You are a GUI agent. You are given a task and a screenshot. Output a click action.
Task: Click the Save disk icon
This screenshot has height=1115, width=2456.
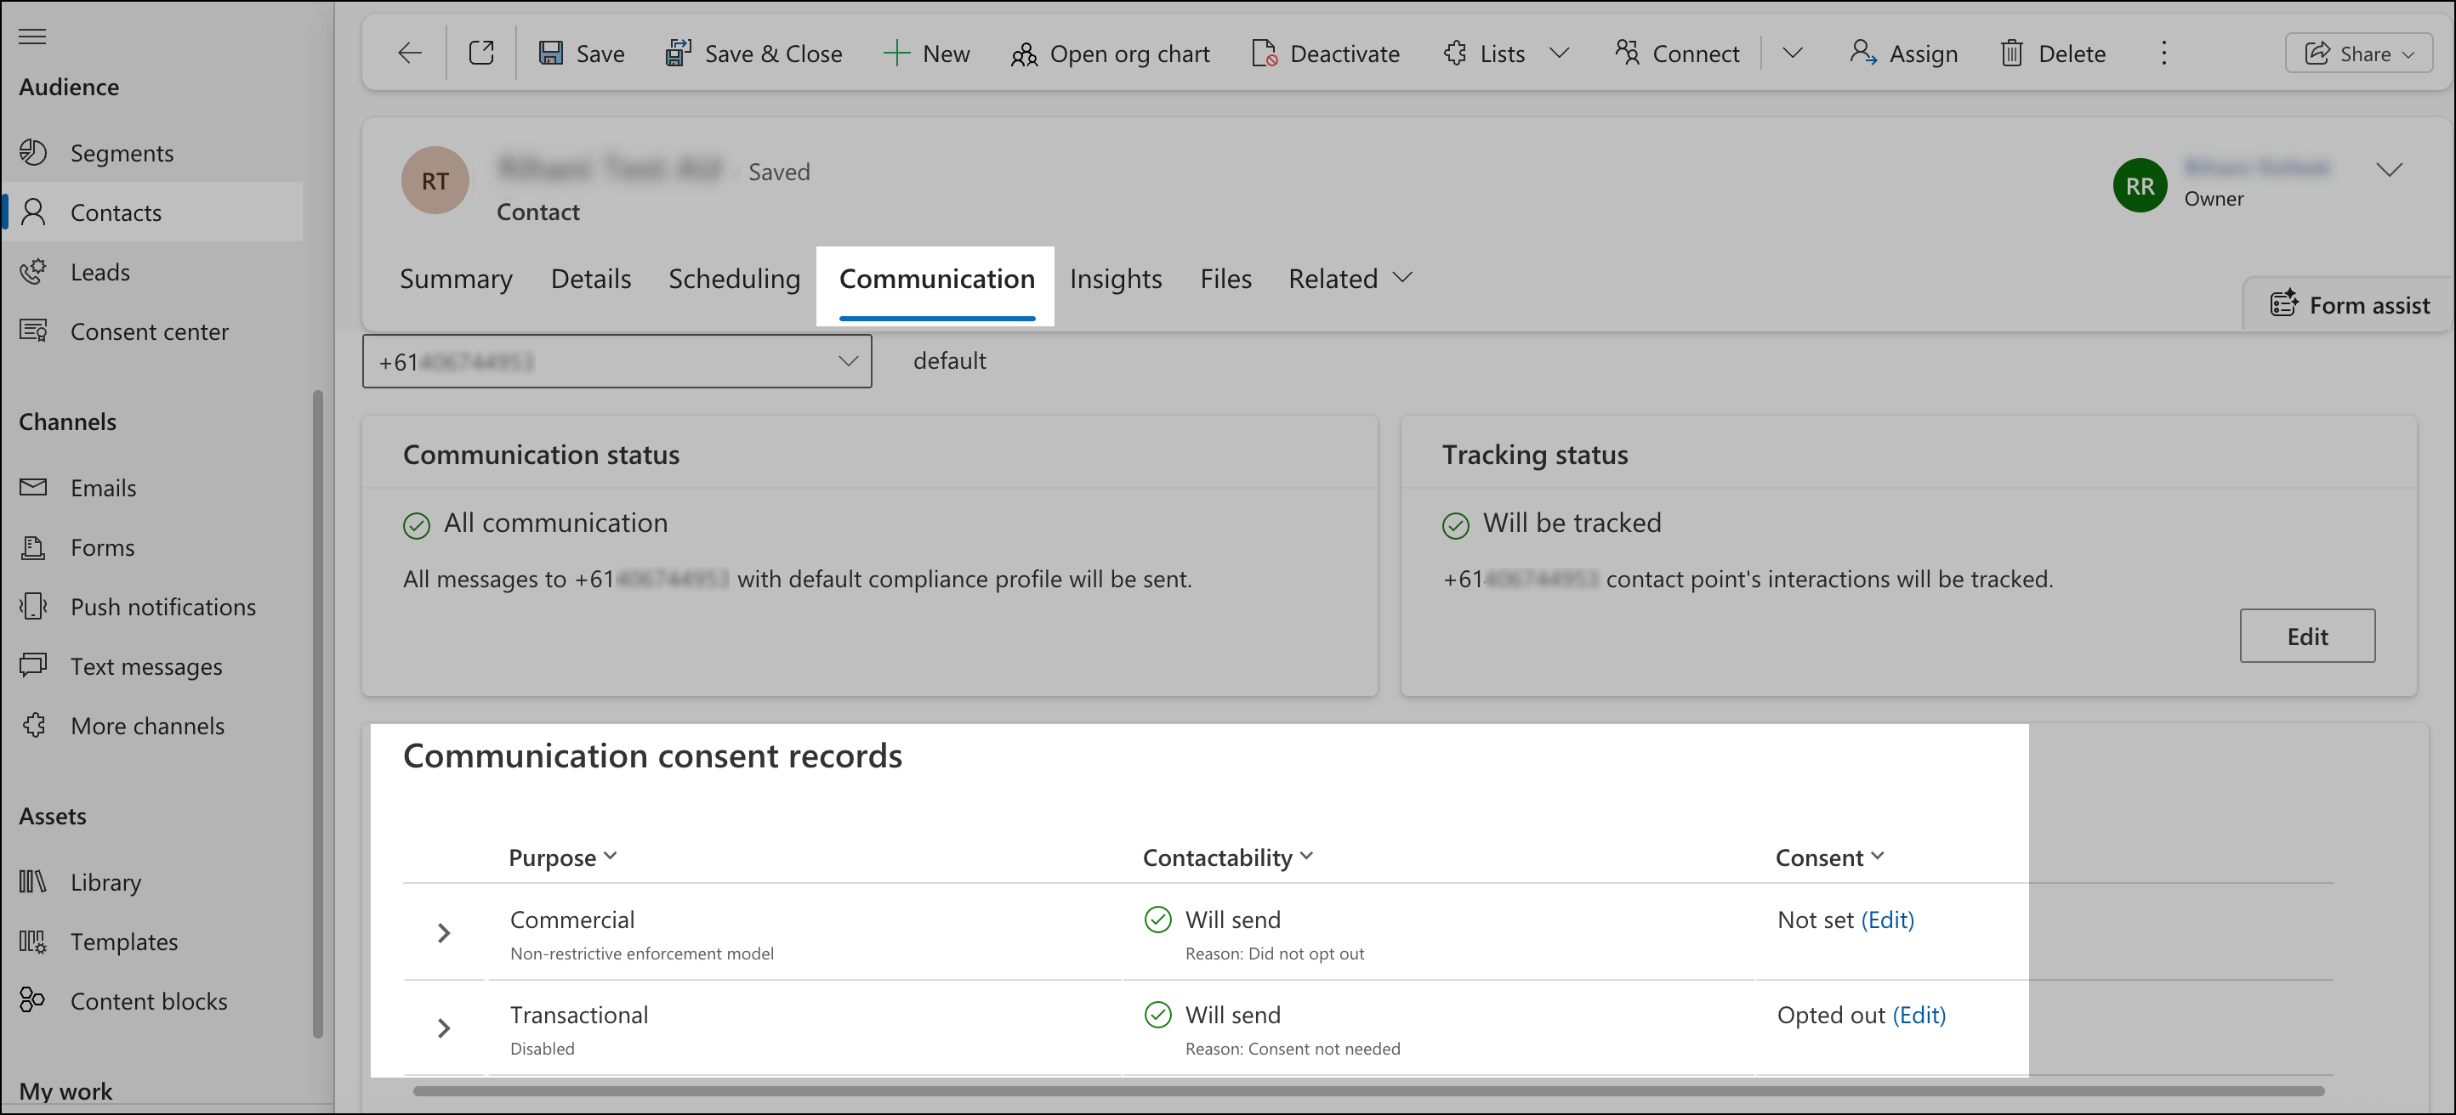pyautogui.click(x=550, y=54)
